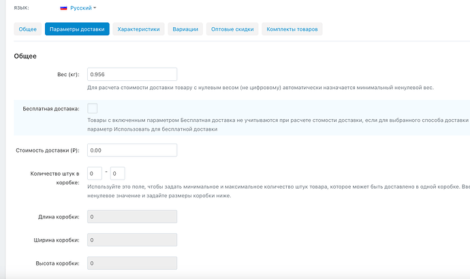Click the Стоимость доставки input field
470x279 pixels.
pos(132,150)
